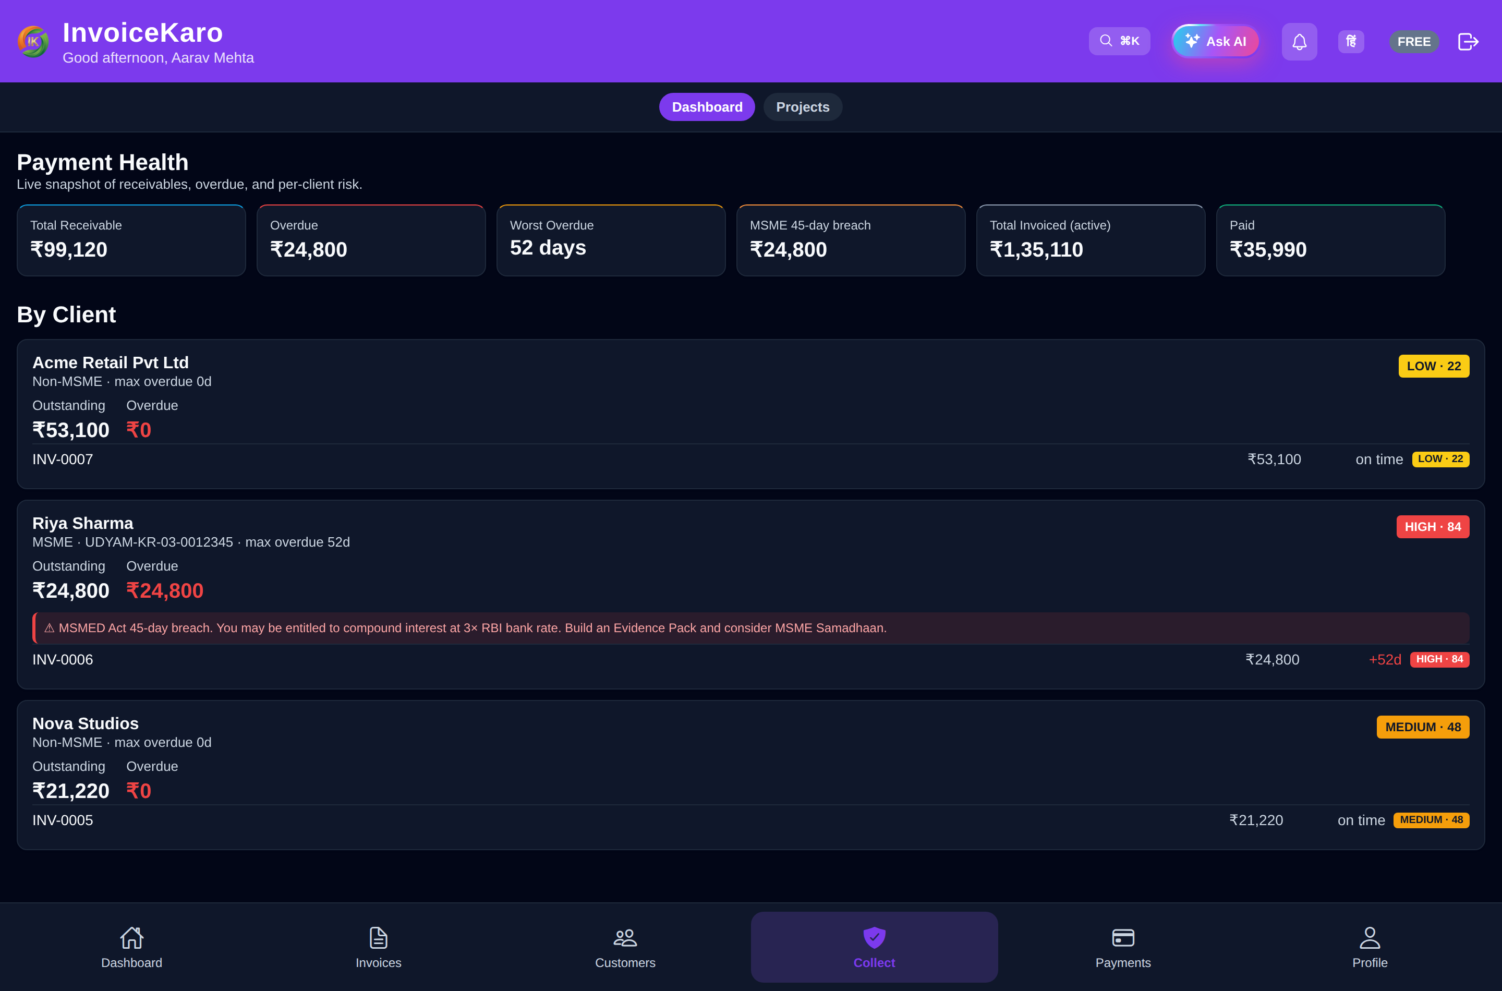Viewport: 1502px width, 991px height.
Task: Open Payments from the bottom navigation
Action: coord(1123,947)
